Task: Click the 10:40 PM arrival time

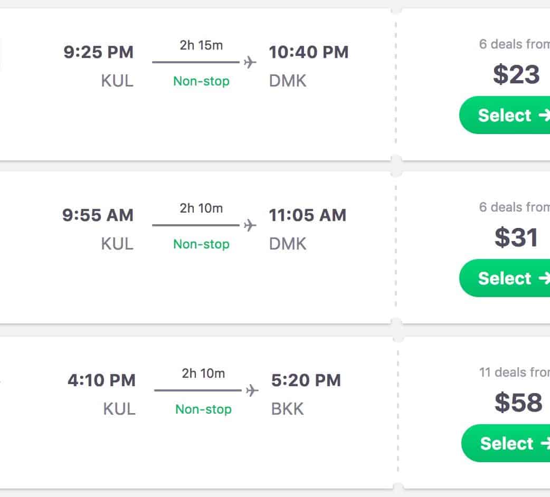Action: (x=309, y=52)
